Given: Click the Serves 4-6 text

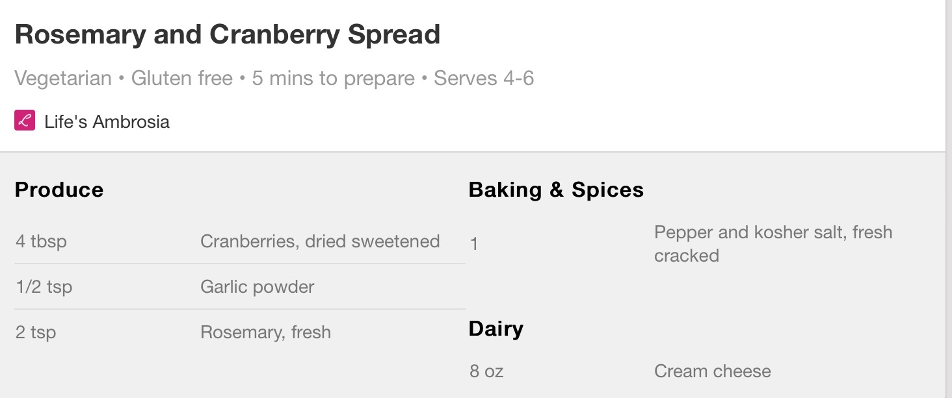Looking at the screenshot, I should click(484, 79).
